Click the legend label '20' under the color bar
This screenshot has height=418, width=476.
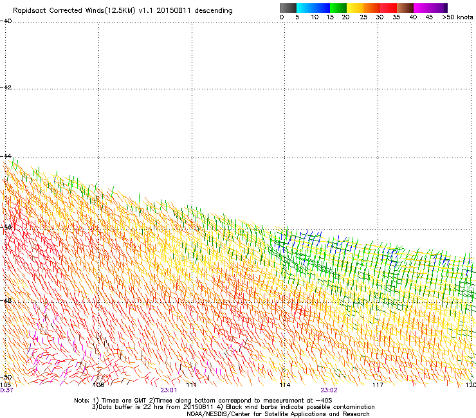pyautogui.click(x=345, y=17)
